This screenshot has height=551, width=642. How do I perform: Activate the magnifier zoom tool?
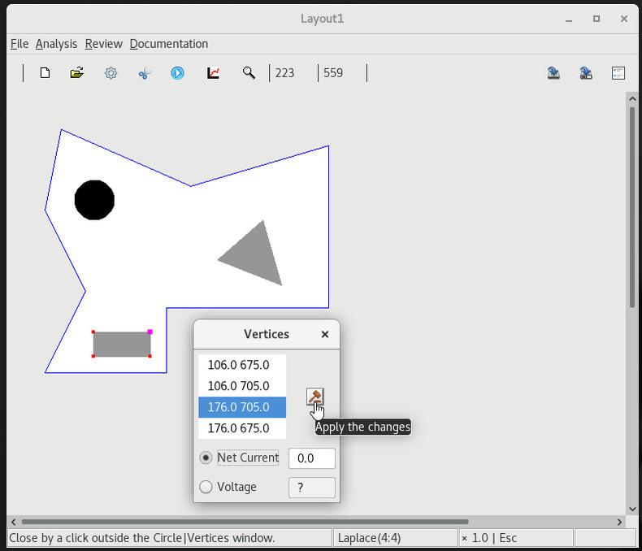point(249,73)
